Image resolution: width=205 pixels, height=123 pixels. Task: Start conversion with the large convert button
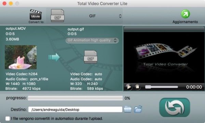[x=175, y=107]
